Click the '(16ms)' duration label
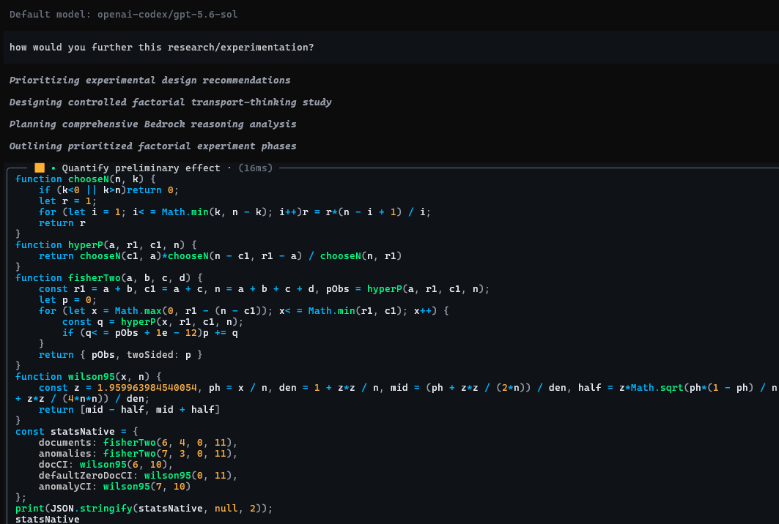The height and width of the screenshot is (524, 779). (255, 168)
